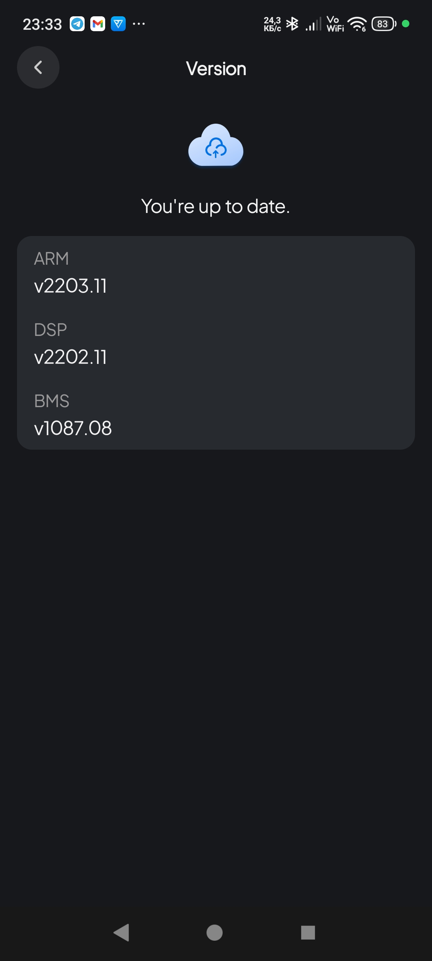
Task: Tap the mobile signal strength bars
Action: 313,24
